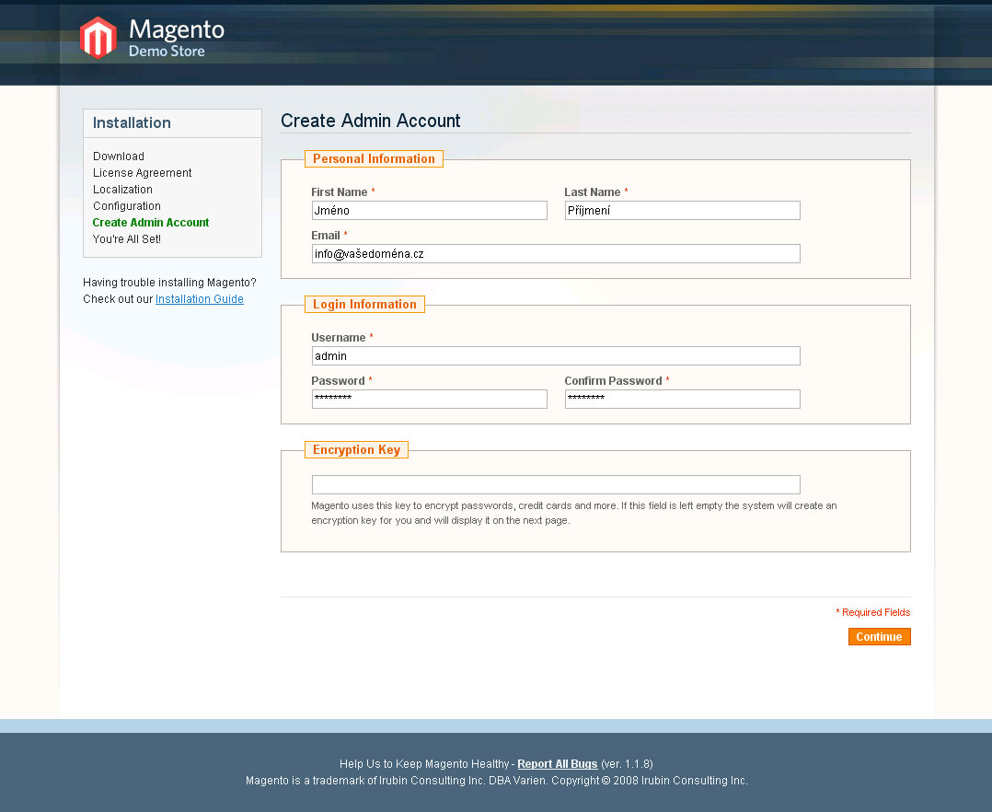992x812 pixels.
Task: Focus the Encryption Key input field
Action: pyautogui.click(x=556, y=485)
